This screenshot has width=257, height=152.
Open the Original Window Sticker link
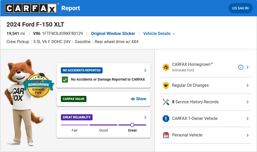click(113, 33)
